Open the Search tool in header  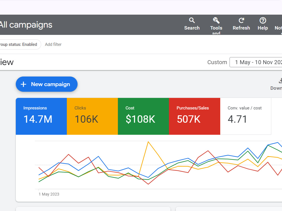click(x=192, y=24)
